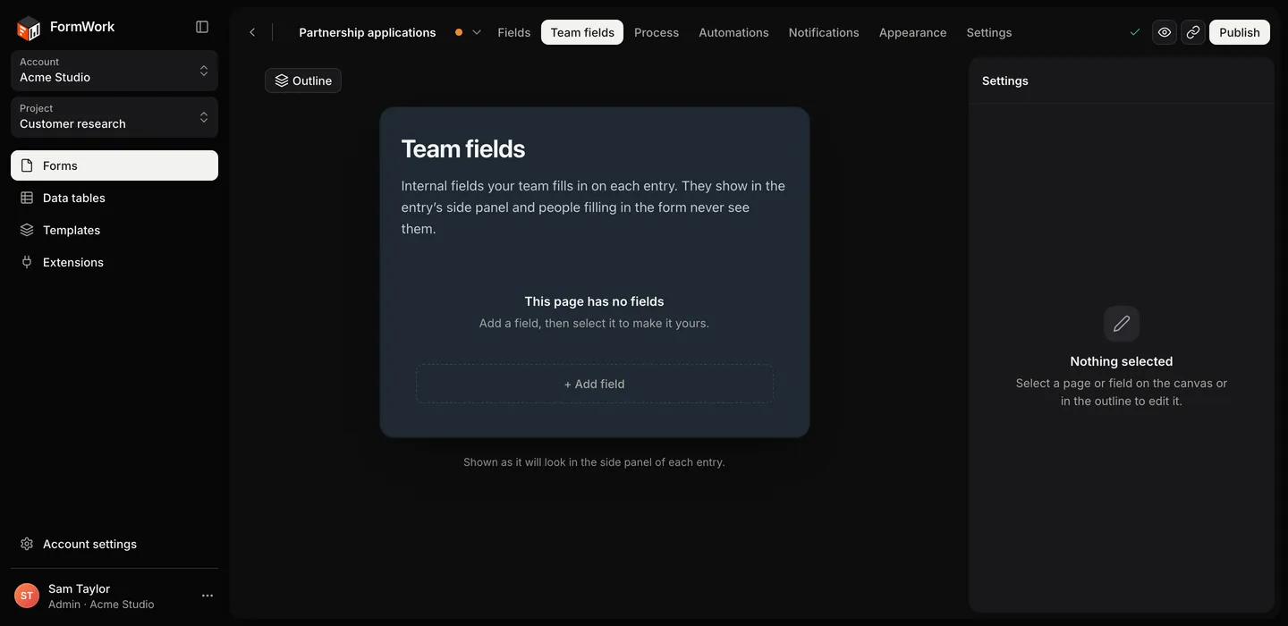Viewport: 1288px width, 626px height.
Task: Open Forms in the sidebar
Action: [x=114, y=165]
